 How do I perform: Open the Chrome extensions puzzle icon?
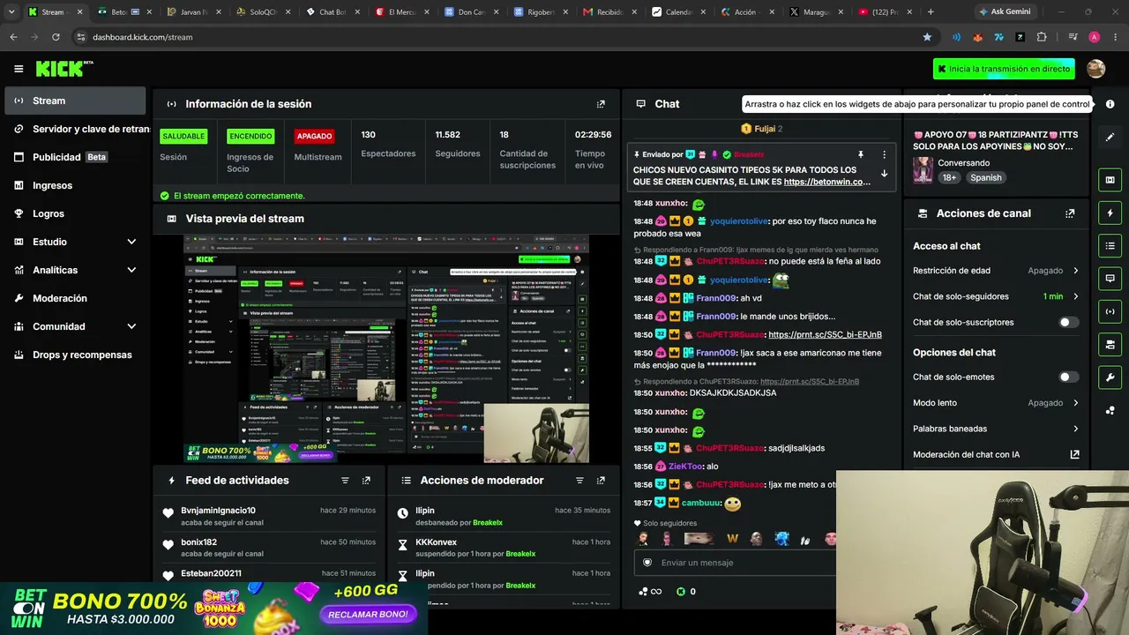click(1042, 37)
